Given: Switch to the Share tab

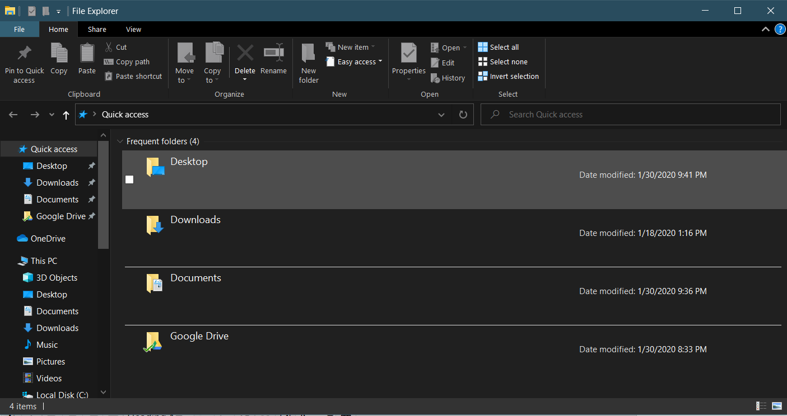Looking at the screenshot, I should point(97,30).
